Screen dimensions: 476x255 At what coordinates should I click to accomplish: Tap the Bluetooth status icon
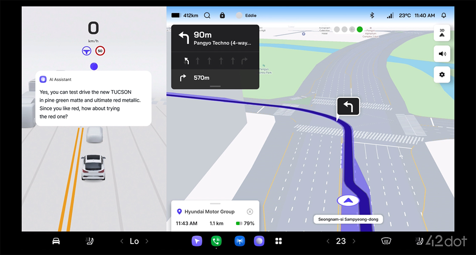pyautogui.click(x=371, y=15)
